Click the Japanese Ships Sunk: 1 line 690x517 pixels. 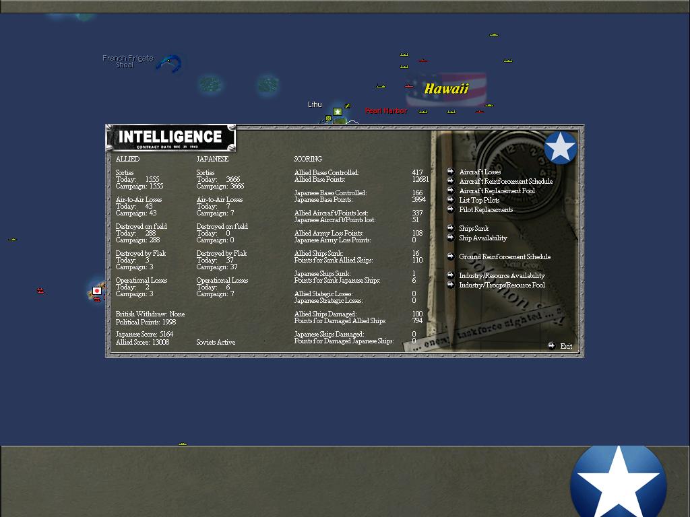pyautogui.click(x=354, y=273)
